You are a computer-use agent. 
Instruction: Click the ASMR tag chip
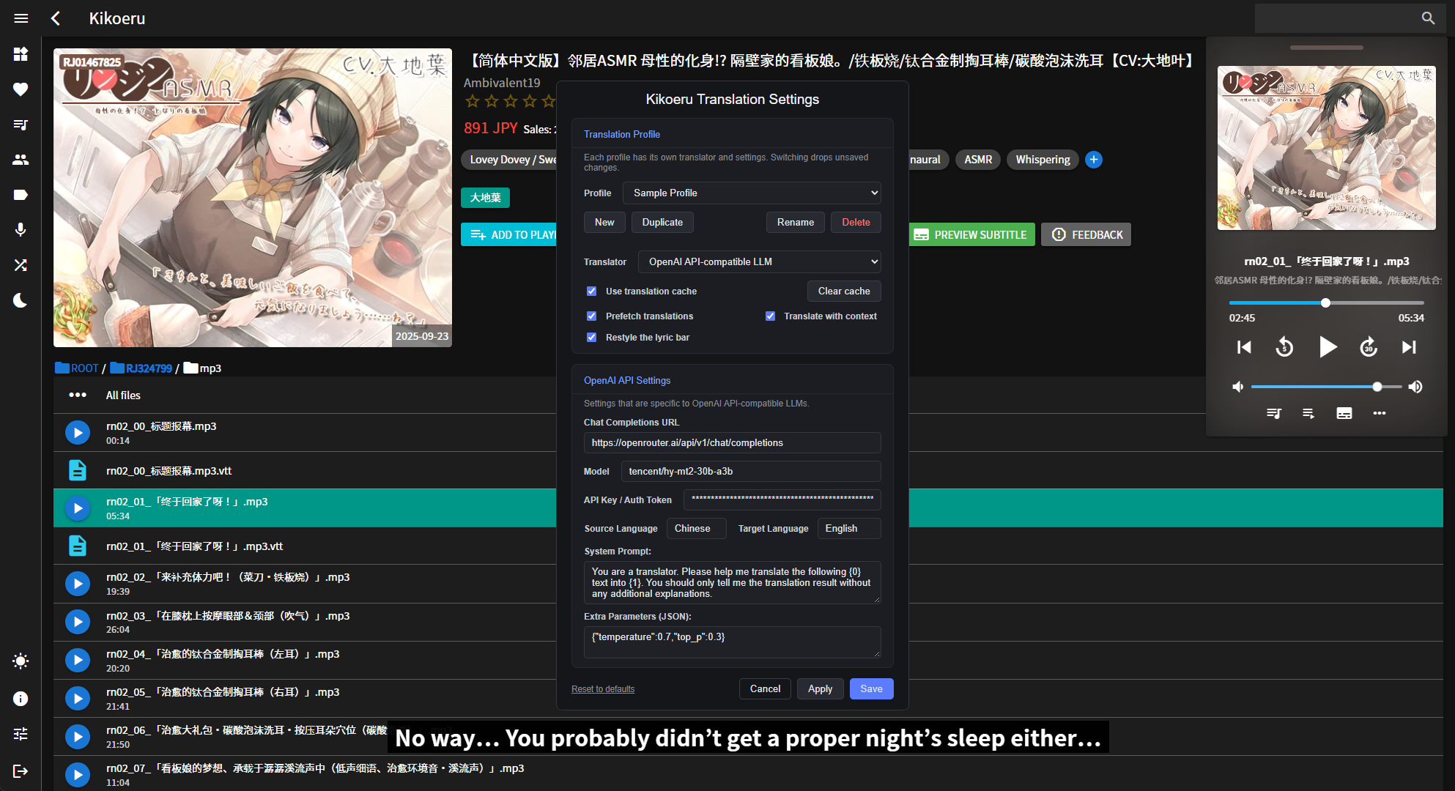coord(978,160)
